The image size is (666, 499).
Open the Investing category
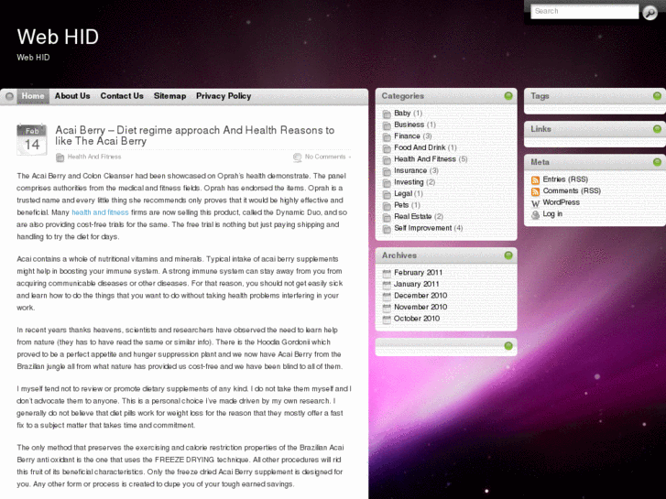coord(409,182)
